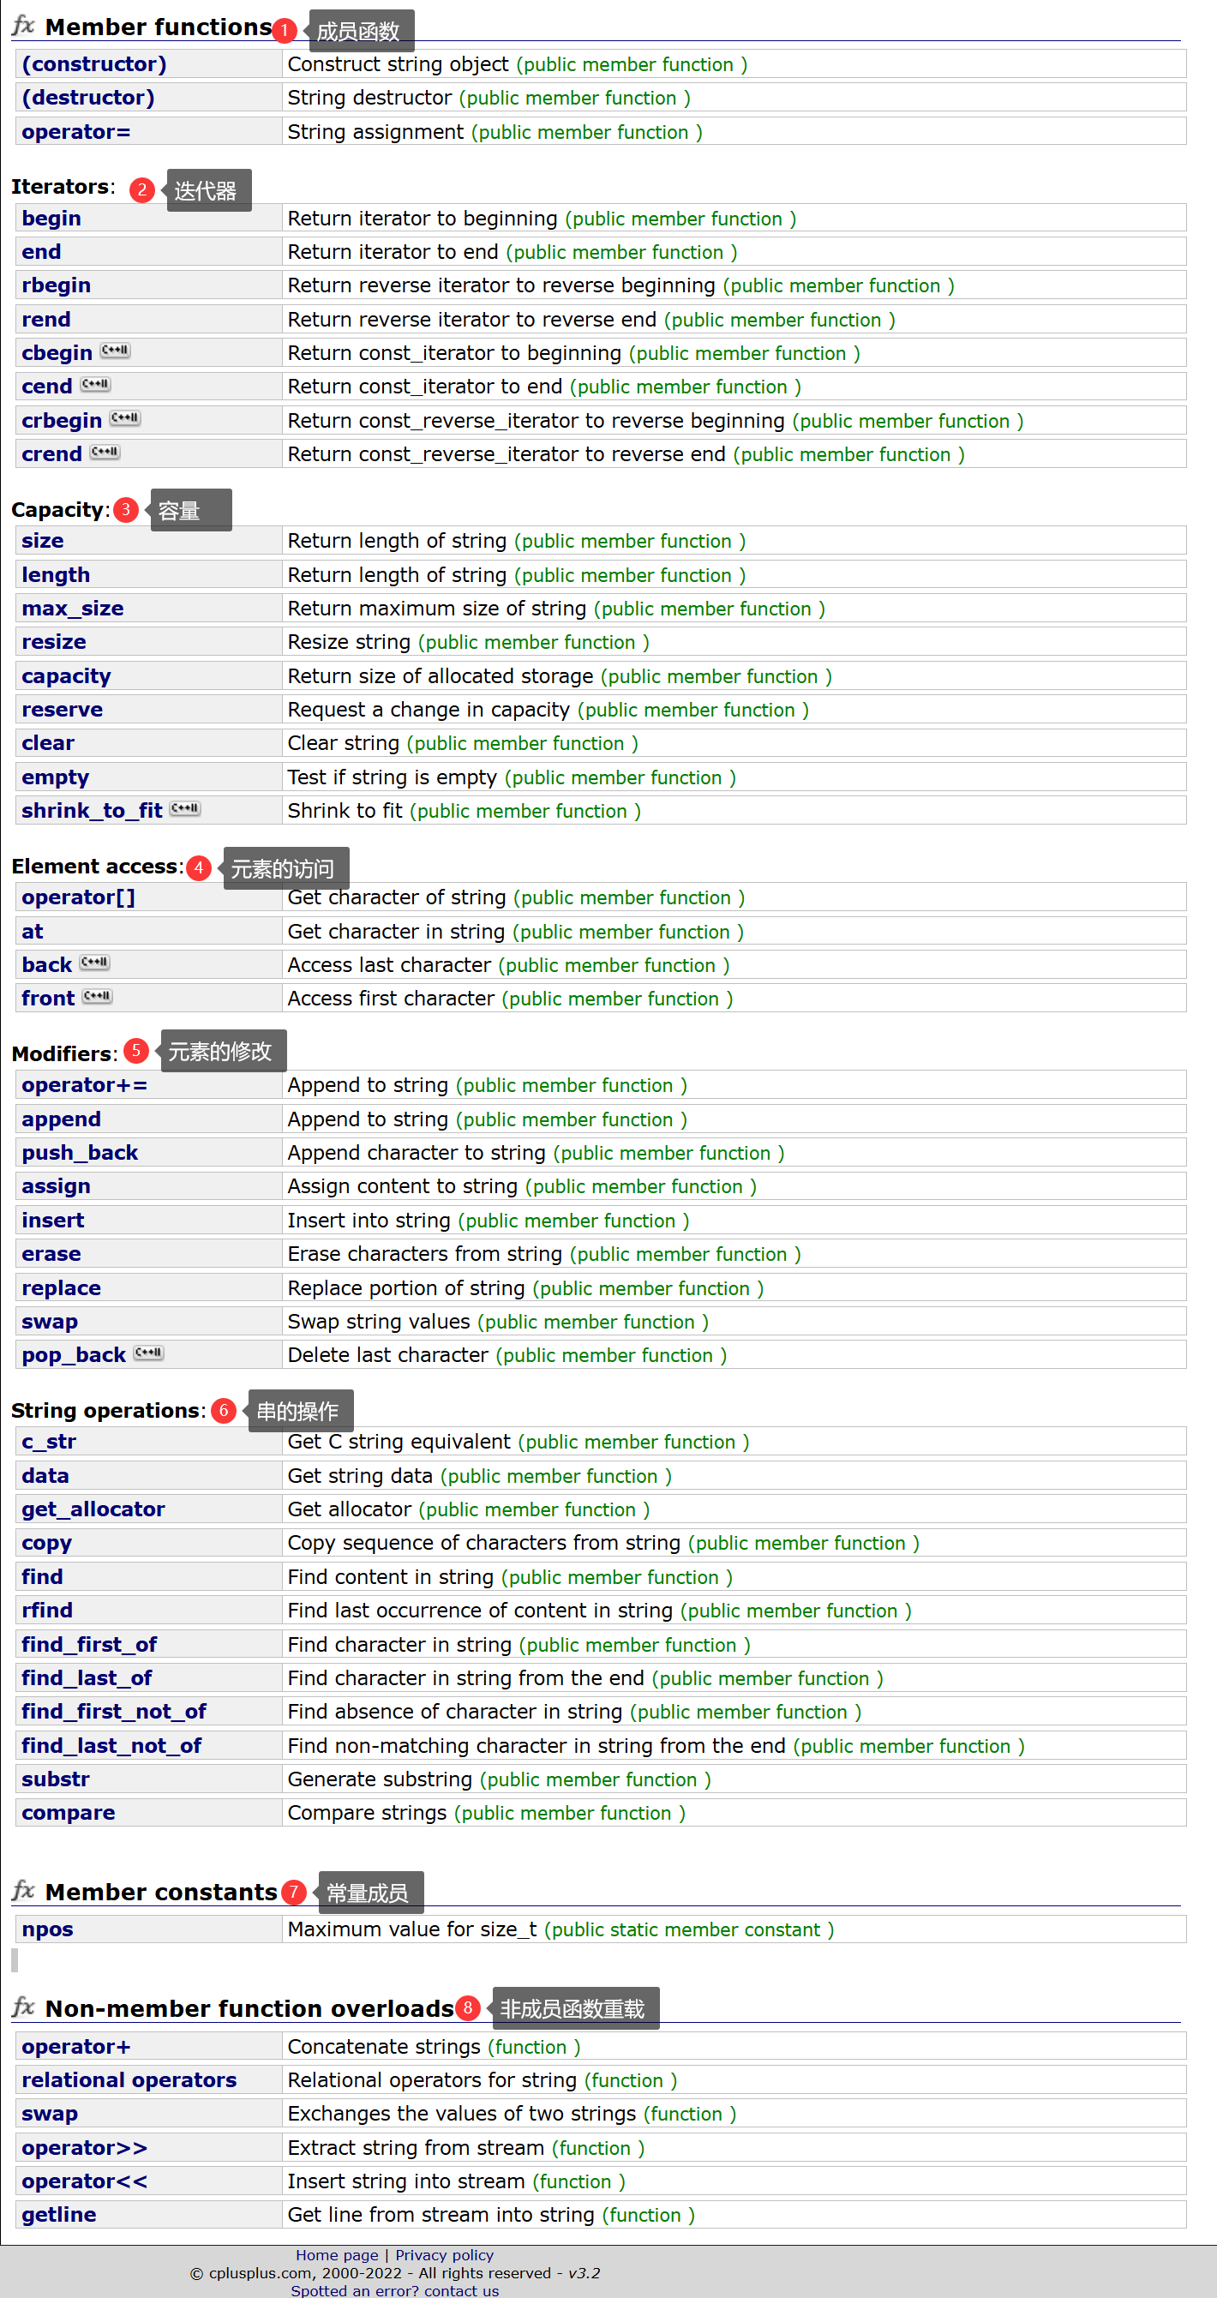Open the operator+ link
This screenshot has width=1217, height=2298.
[x=75, y=2047]
